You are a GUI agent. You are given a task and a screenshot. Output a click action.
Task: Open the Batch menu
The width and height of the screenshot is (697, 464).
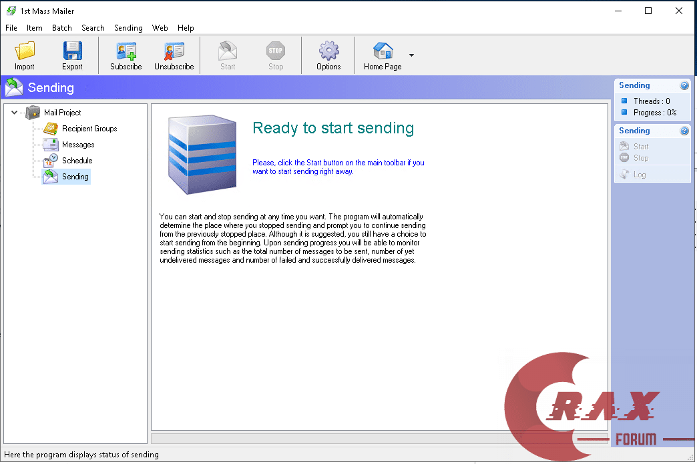click(x=62, y=28)
